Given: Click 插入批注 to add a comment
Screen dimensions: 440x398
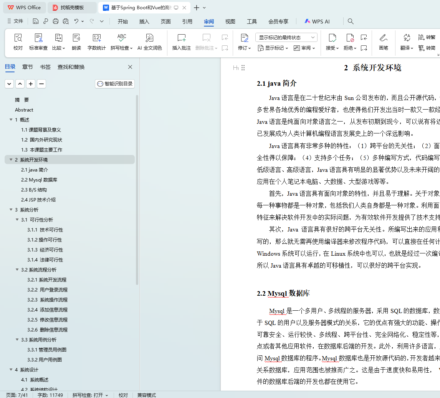Looking at the screenshot, I should (181, 42).
